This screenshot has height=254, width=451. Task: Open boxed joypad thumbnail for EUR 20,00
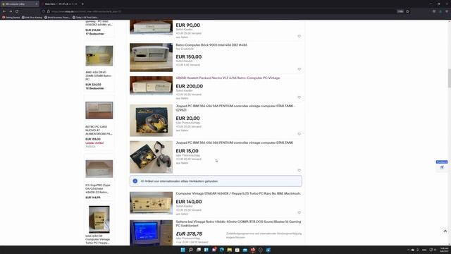pos(151,121)
